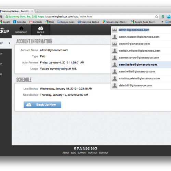Click the Spanning footer logo

[85, 148]
